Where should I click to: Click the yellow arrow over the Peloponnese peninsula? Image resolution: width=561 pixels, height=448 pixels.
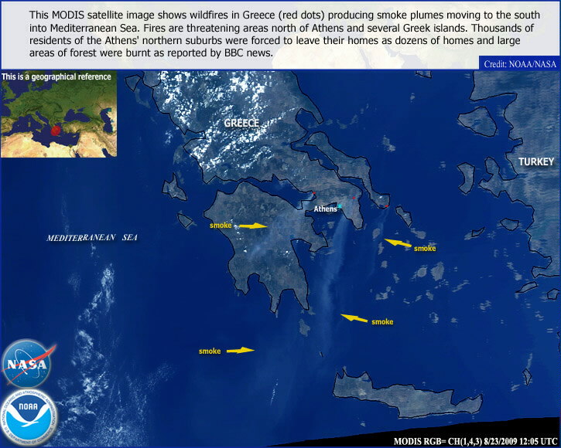(x=251, y=226)
